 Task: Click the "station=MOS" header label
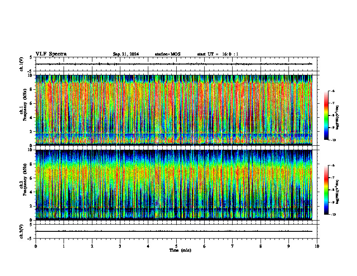tap(168, 54)
